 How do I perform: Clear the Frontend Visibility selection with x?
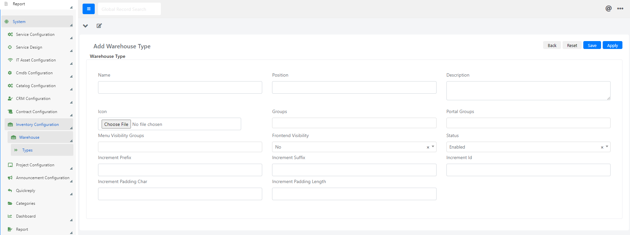point(428,147)
